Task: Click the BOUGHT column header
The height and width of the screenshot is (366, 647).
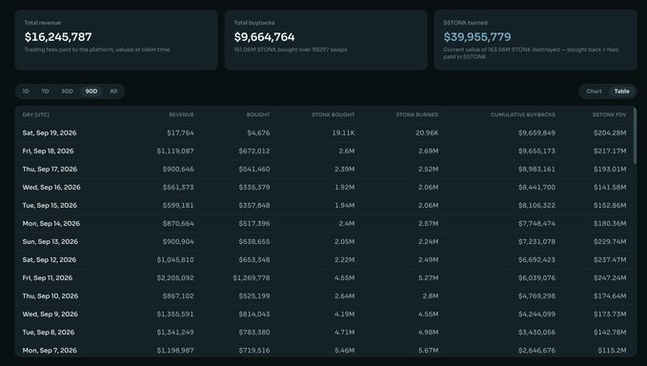Action: click(258, 114)
